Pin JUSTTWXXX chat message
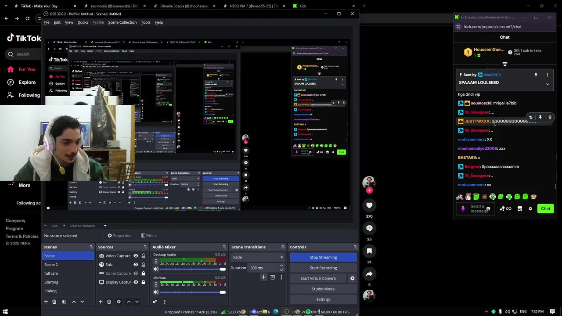The image size is (562, 316). [x=540, y=118]
